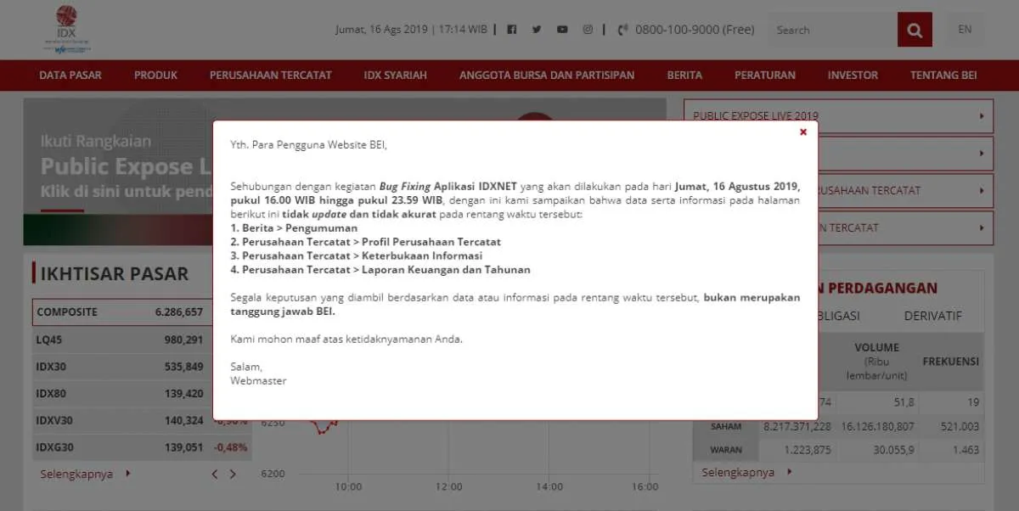
Task: Click inside the Search input field
Action: [x=828, y=29]
